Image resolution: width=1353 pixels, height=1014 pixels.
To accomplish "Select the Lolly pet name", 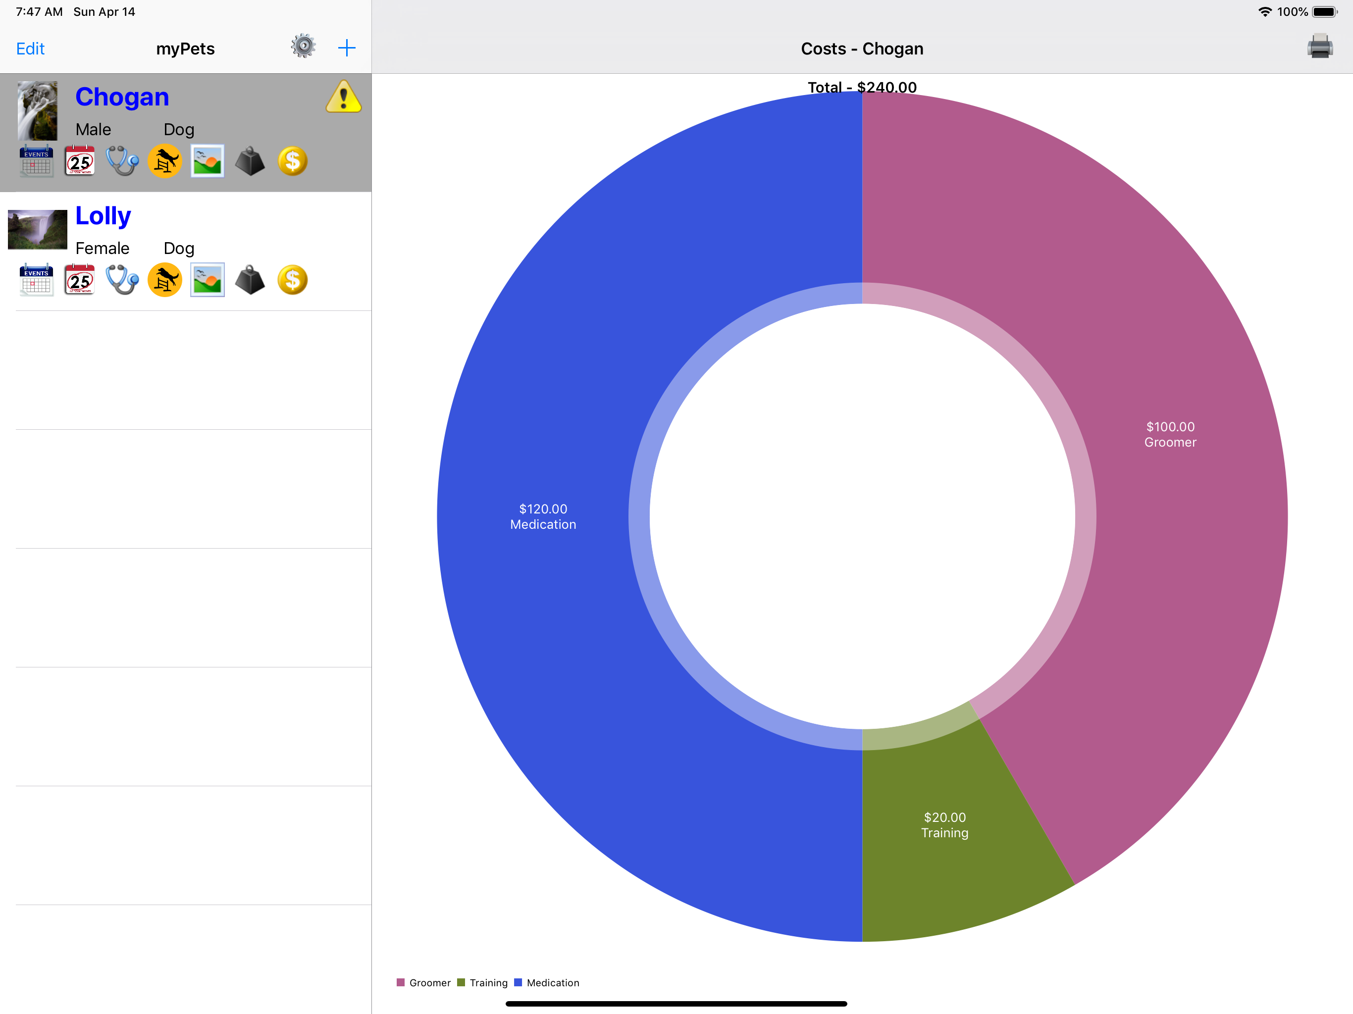I will tap(104, 216).
